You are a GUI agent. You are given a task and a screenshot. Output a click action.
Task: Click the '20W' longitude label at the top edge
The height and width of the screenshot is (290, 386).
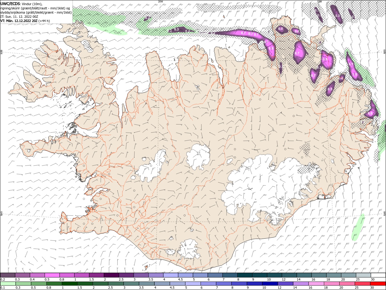click(x=160, y=2)
